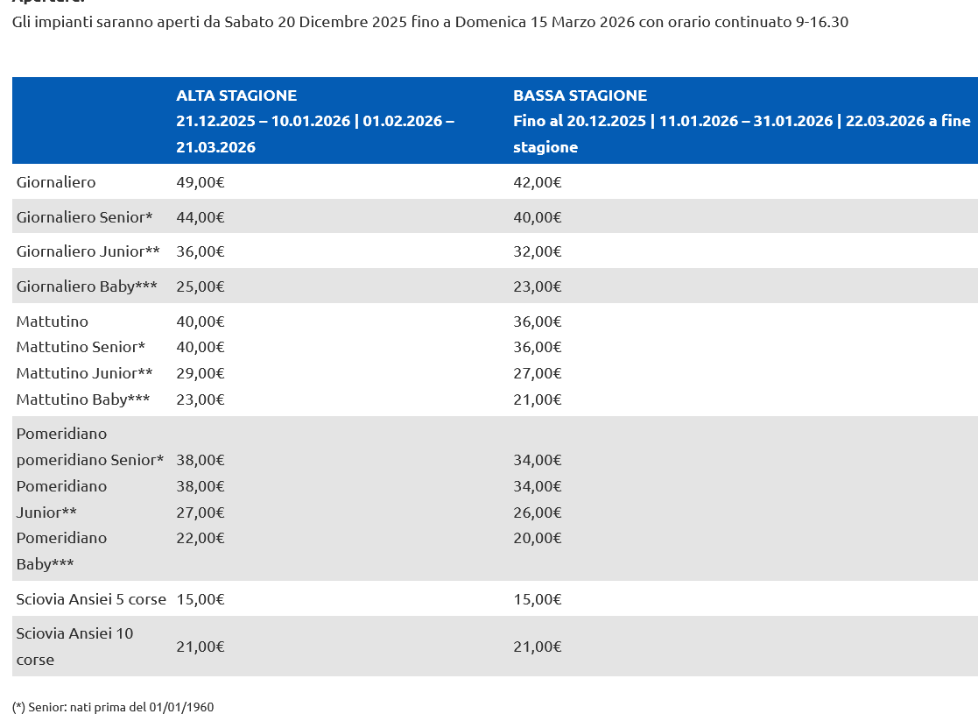This screenshot has width=978, height=721.
Task: Select the Mattutino Baby*** row label
Action: [x=82, y=399]
